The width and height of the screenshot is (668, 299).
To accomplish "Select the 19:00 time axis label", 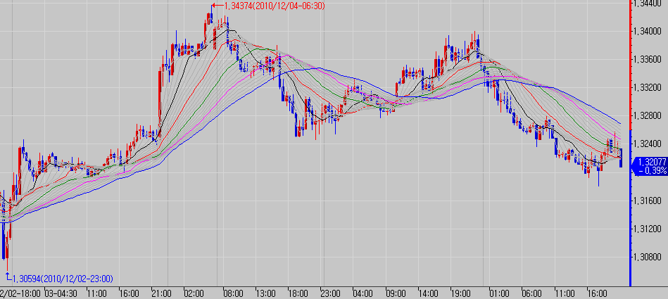I will [x=462, y=293].
